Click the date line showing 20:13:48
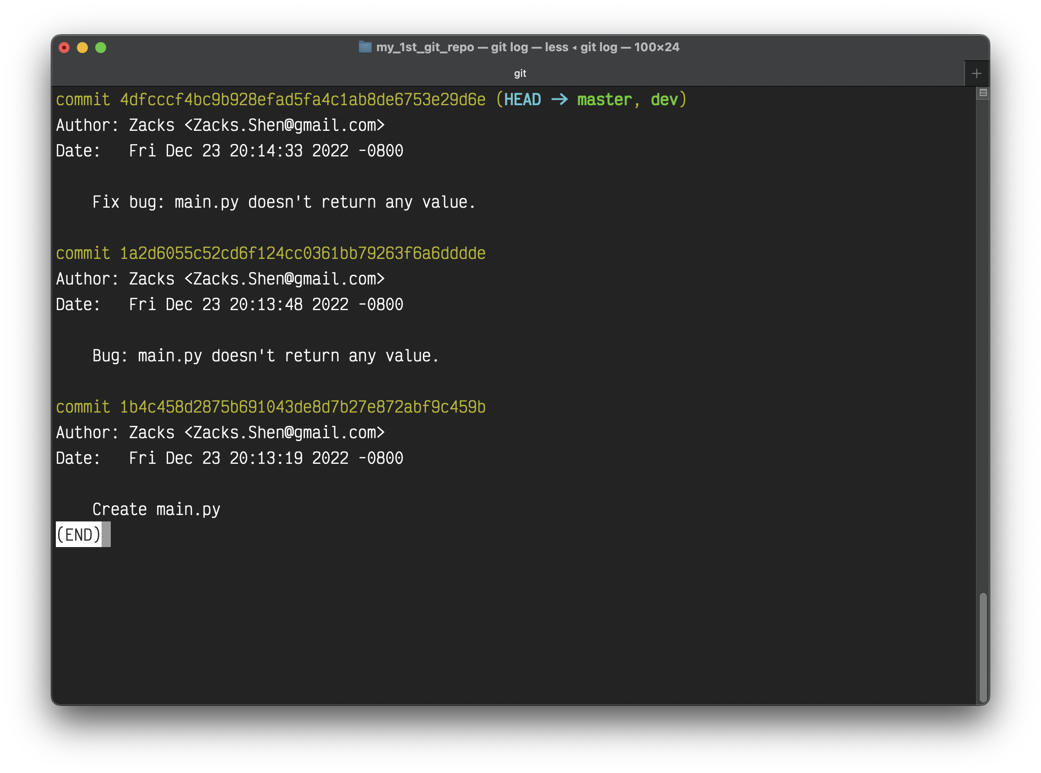This screenshot has width=1041, height=773. pyautogui.click(x=229, y=305)
